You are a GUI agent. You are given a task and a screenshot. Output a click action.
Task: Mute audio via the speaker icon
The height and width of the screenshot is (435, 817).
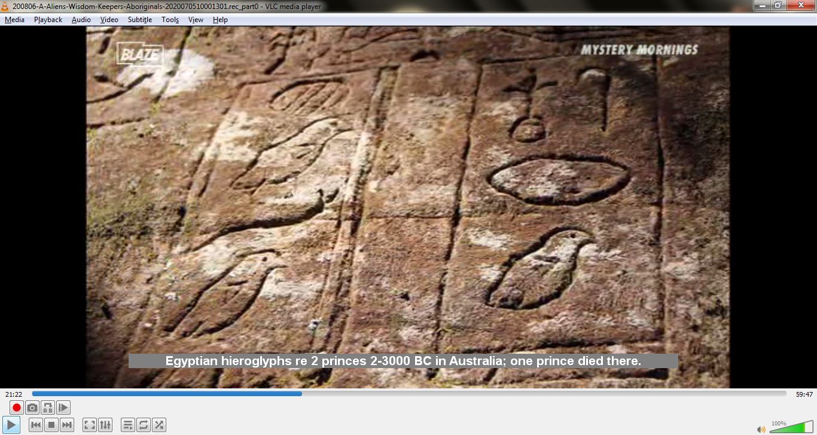point(761,429)
